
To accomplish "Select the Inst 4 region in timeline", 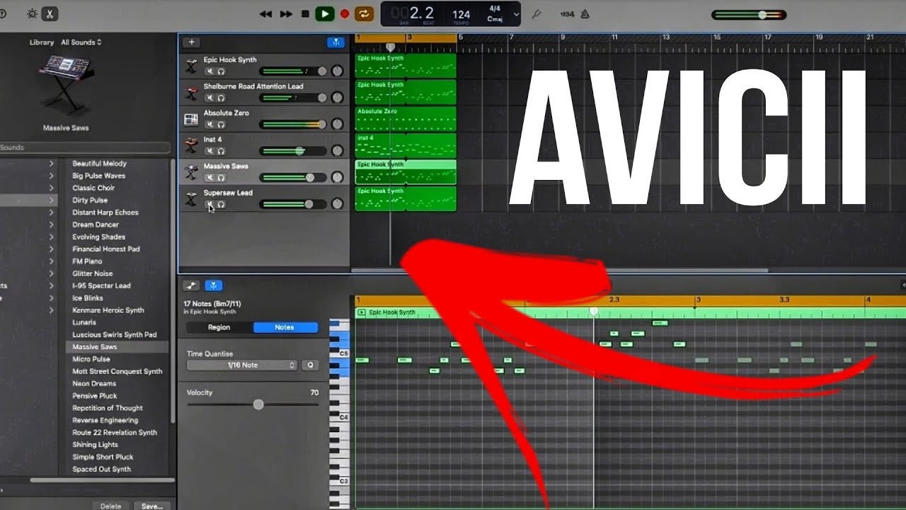I will [406, 146].
